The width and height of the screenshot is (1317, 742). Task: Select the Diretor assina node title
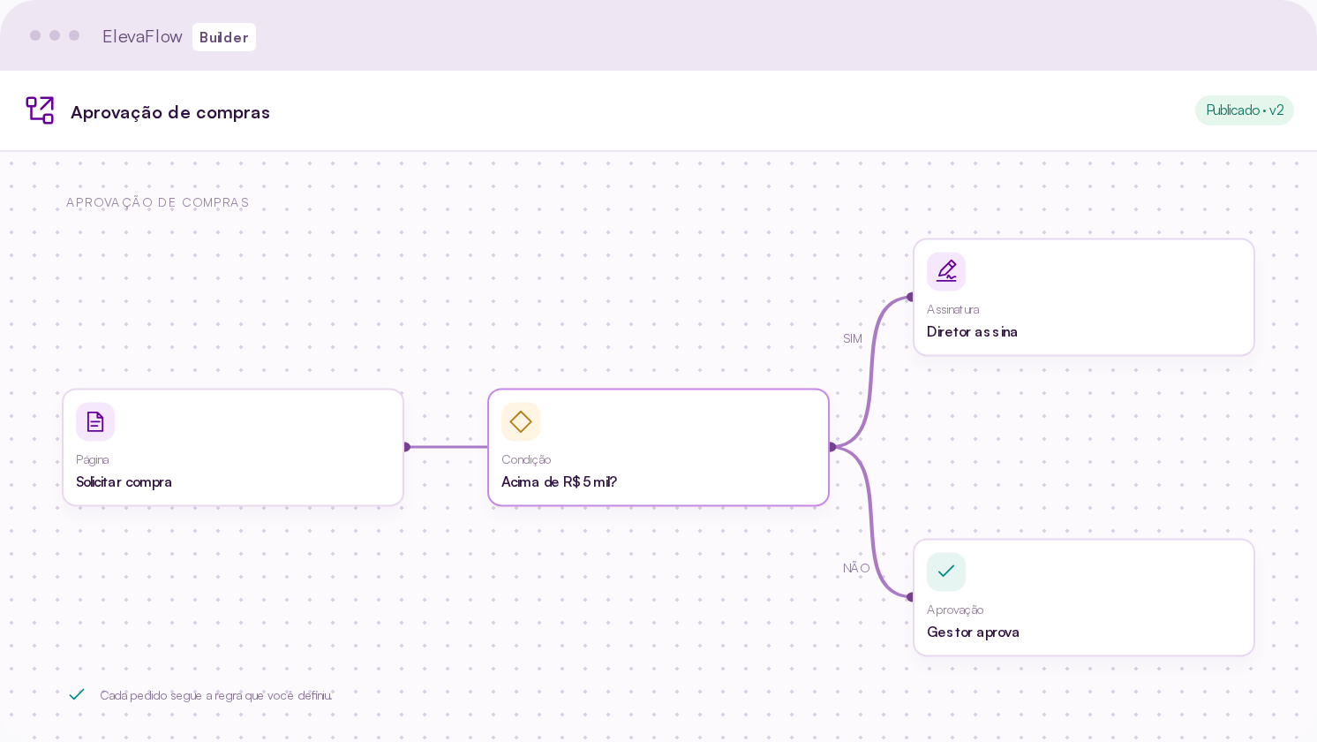point(972,331)
